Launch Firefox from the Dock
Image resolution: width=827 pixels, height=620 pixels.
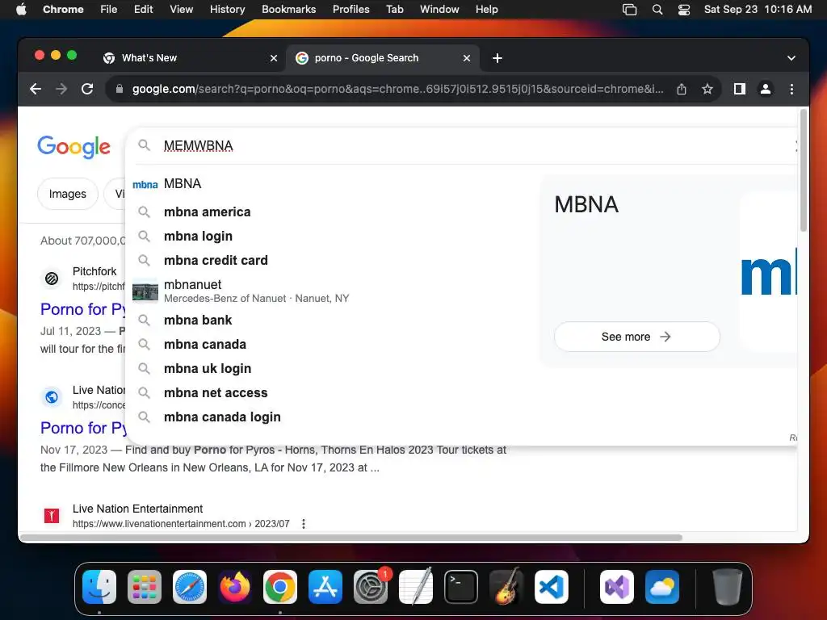click(235, 587)
